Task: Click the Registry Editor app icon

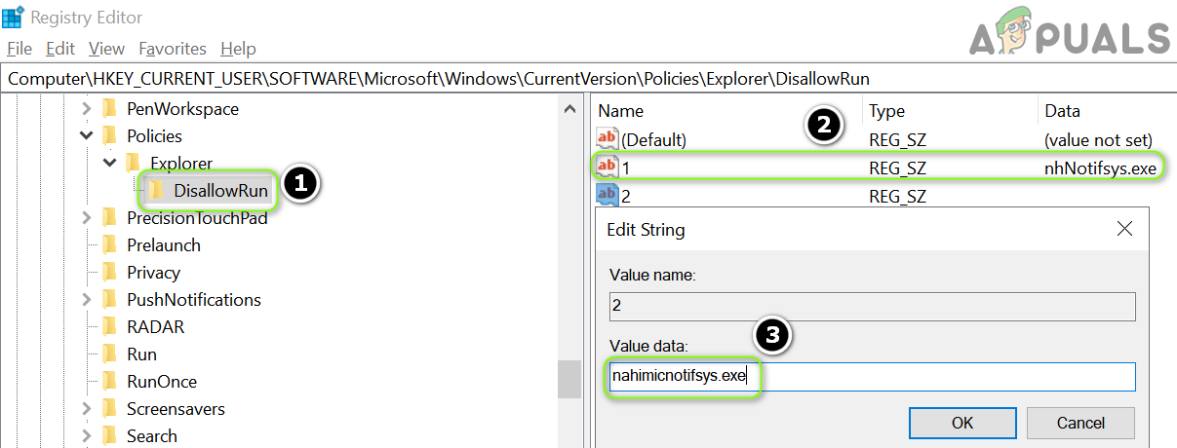Action: (14, 18)
